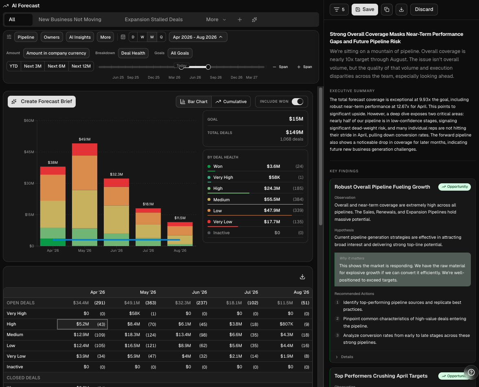
Task: Open the filter button showing 5
Action: [339, 9]
